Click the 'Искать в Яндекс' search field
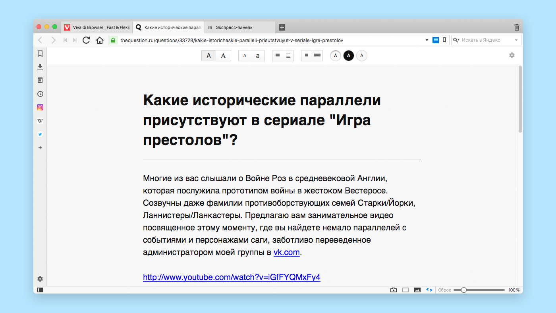The image size is (556, 313). [x=487, y=40]
